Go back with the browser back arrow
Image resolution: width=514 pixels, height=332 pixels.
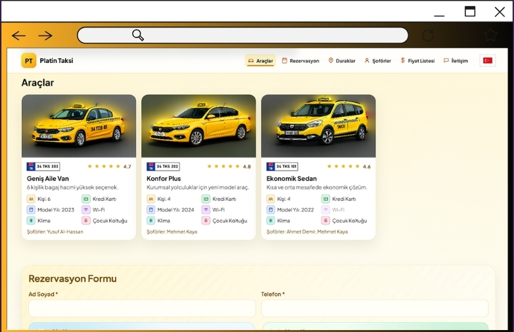[x=18, y=35]
